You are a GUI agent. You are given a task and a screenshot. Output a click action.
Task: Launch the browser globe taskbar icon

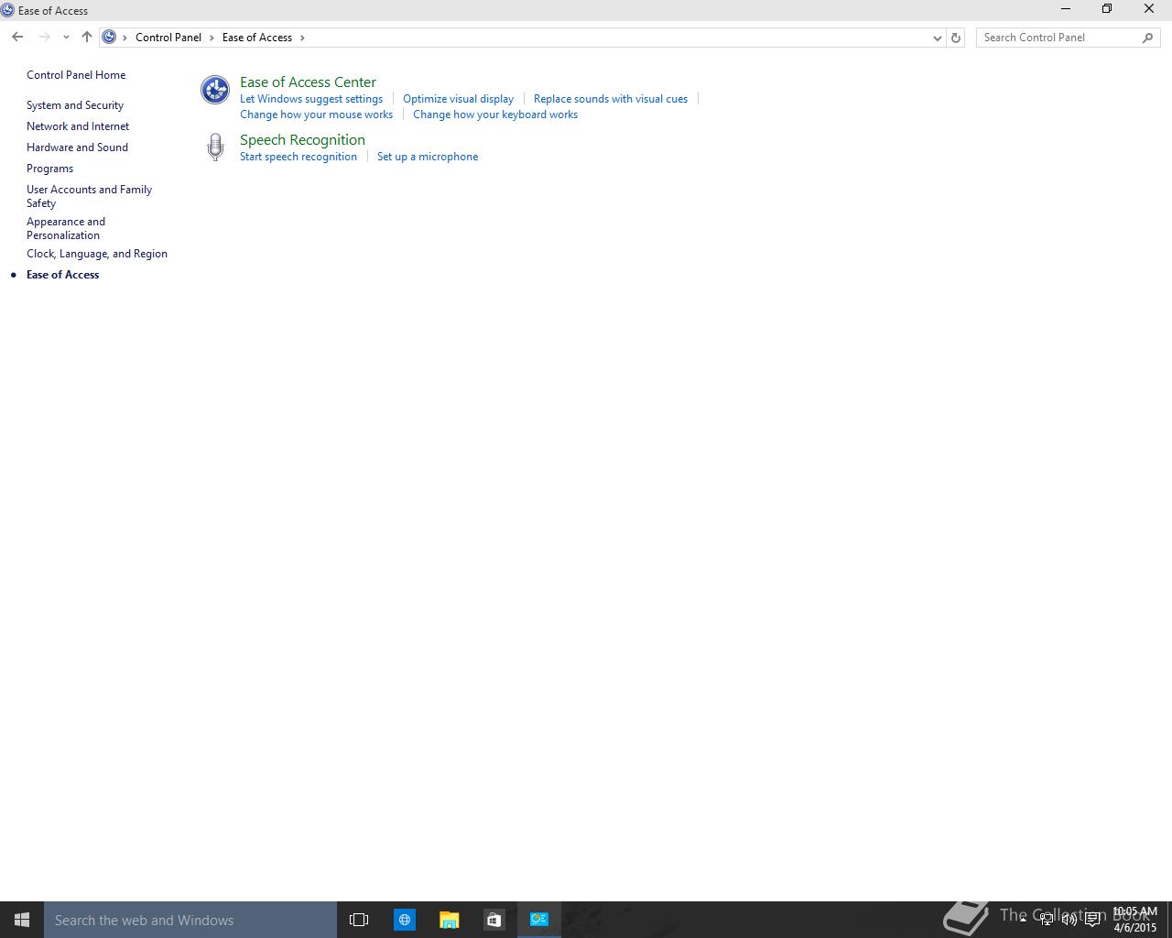click(404, 920)
